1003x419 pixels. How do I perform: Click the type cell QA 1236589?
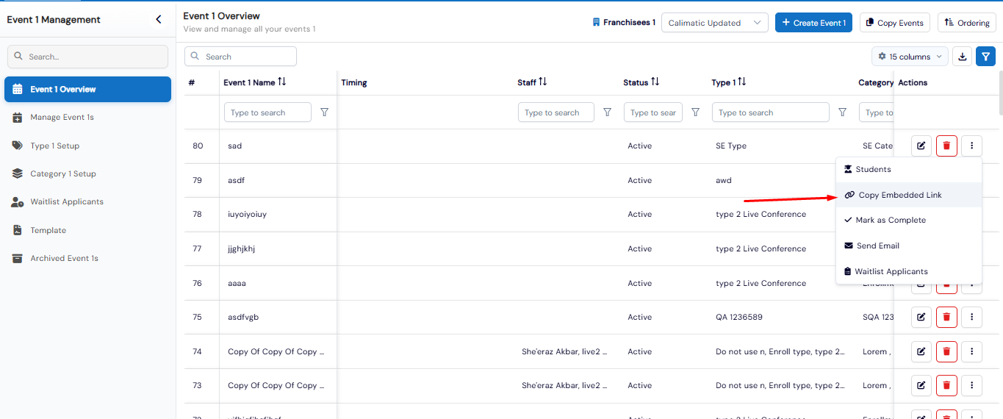tap(738, 318)
